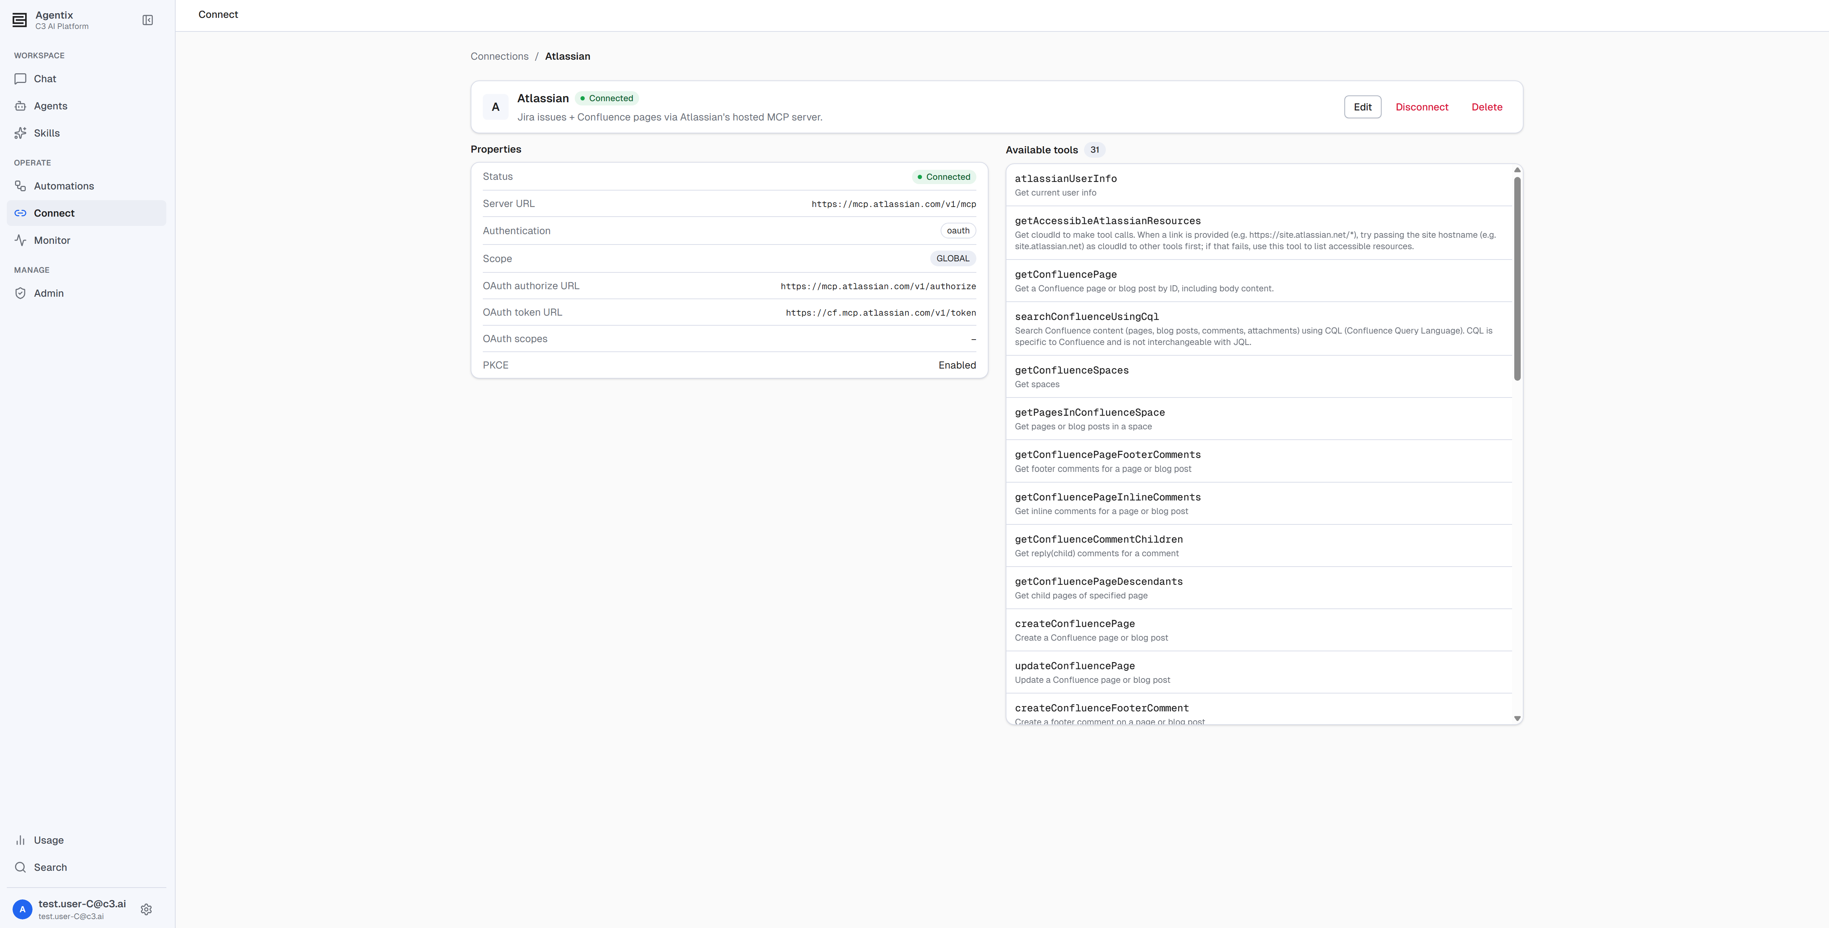Select the updateConfluencePage tool
The image size is (1829, 928).
[1259, 673]
